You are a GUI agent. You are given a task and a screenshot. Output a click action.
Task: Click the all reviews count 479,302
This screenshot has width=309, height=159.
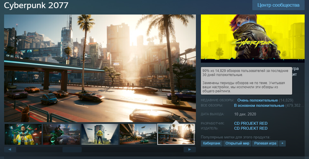click(295, 106)
